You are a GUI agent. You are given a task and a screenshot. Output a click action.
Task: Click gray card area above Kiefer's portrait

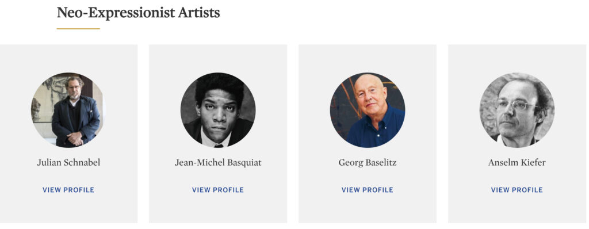click(517, 58)
